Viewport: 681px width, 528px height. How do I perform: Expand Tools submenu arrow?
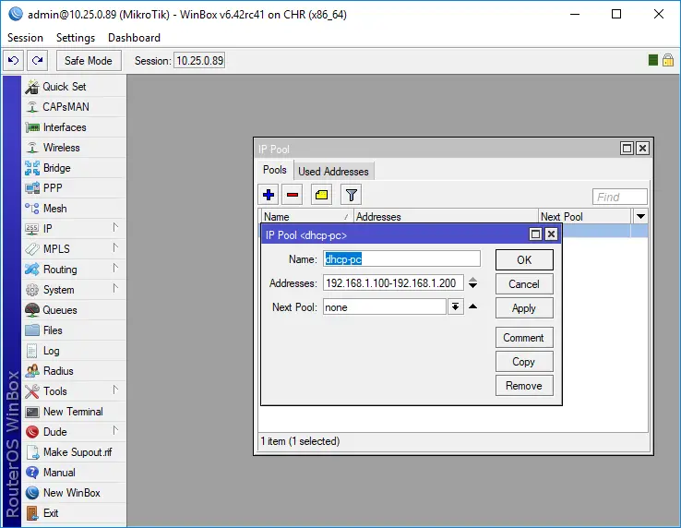click(x=115, y=390)
